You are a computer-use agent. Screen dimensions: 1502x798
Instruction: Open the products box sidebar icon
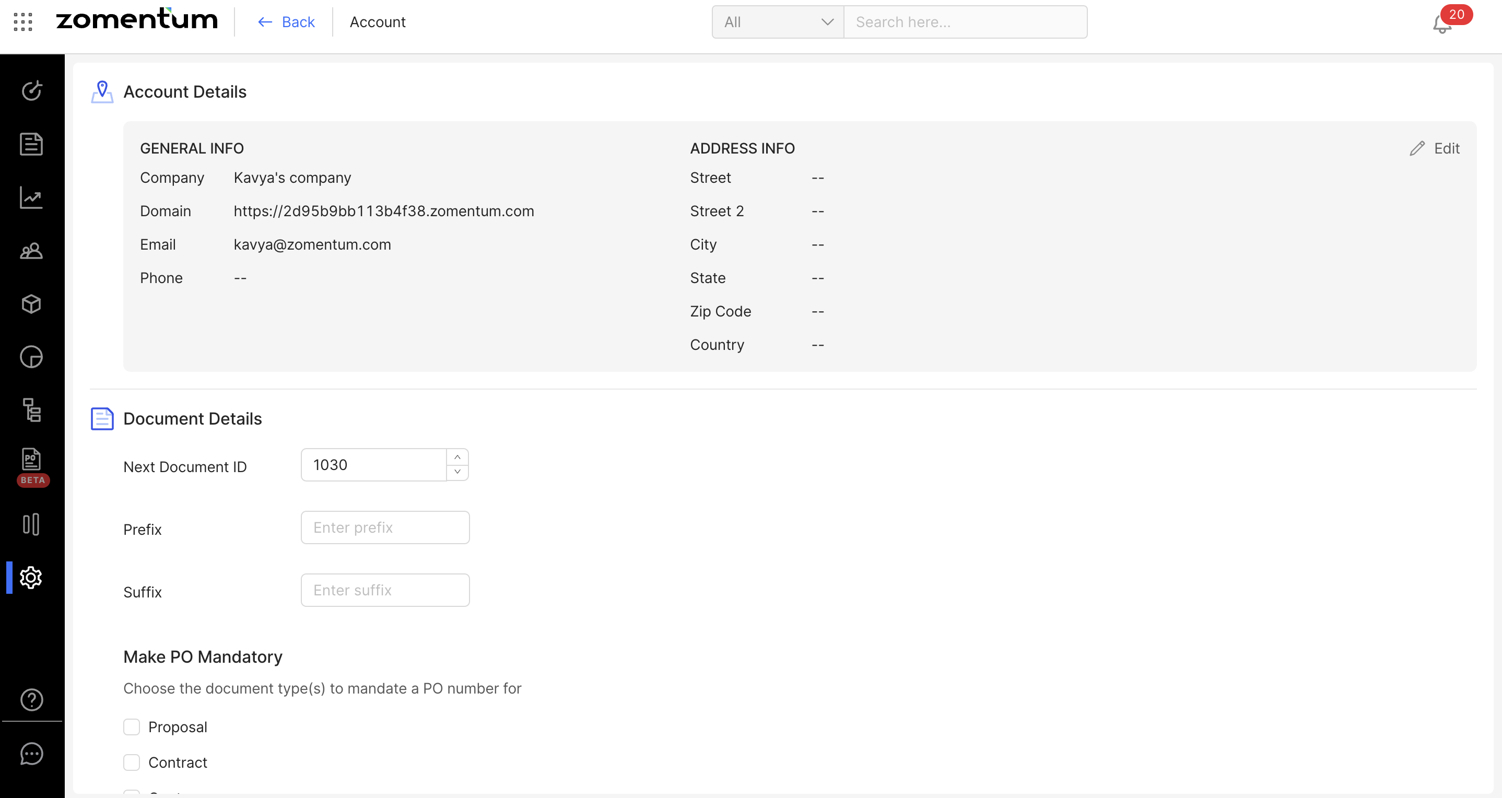[x=31, y=304]
